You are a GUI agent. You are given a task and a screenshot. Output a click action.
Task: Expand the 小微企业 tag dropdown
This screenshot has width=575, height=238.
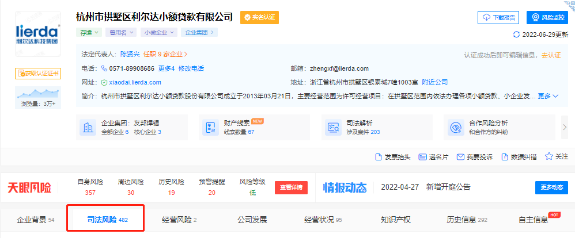click(x=159, y=32)
